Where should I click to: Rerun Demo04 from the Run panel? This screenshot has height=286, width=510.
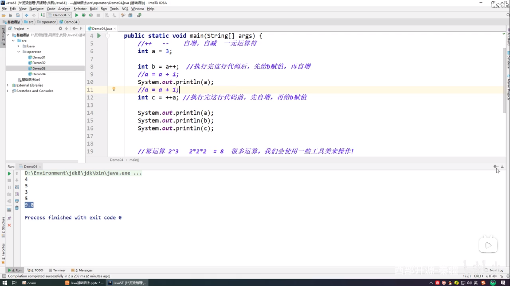(9, 173)
